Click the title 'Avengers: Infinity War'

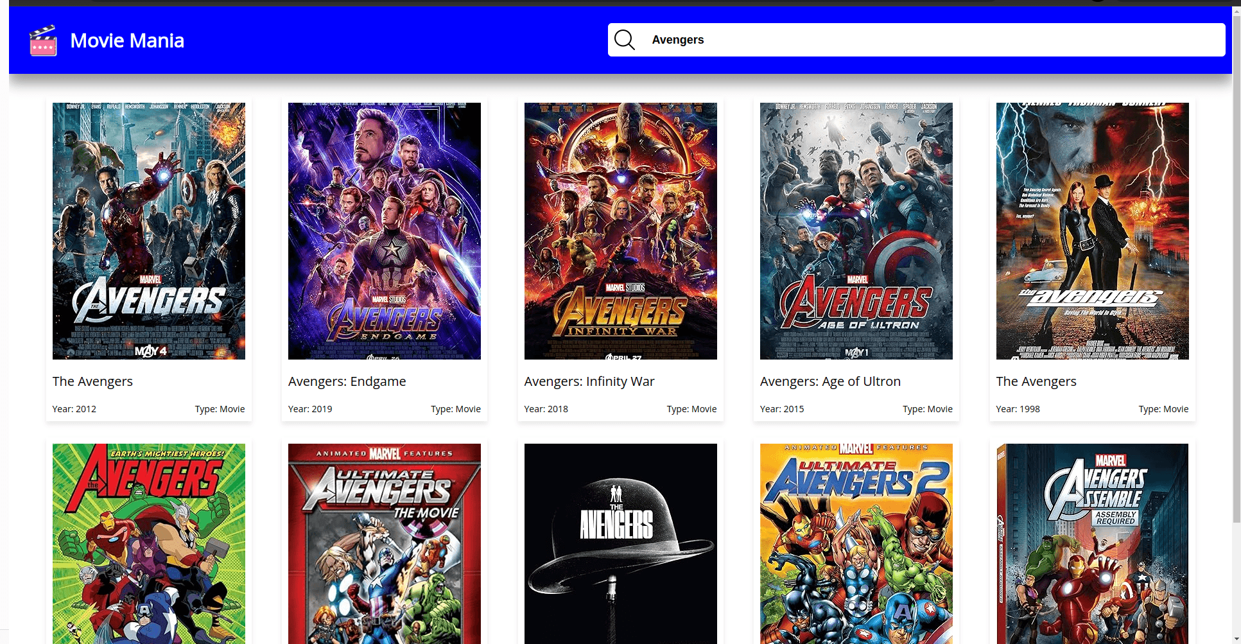coord(589,381)
